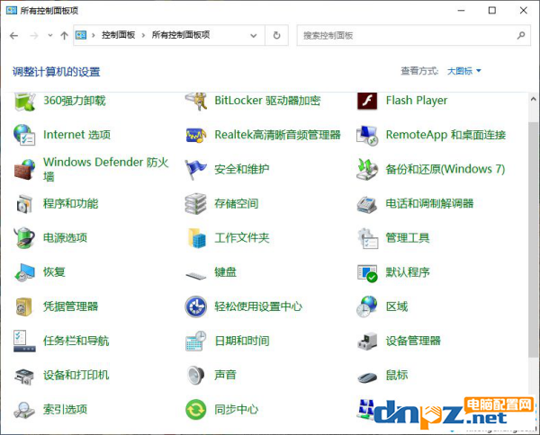Expand chevron before 控制面板 breadcrumb
The image size is (540, 435).
point(94,35)
